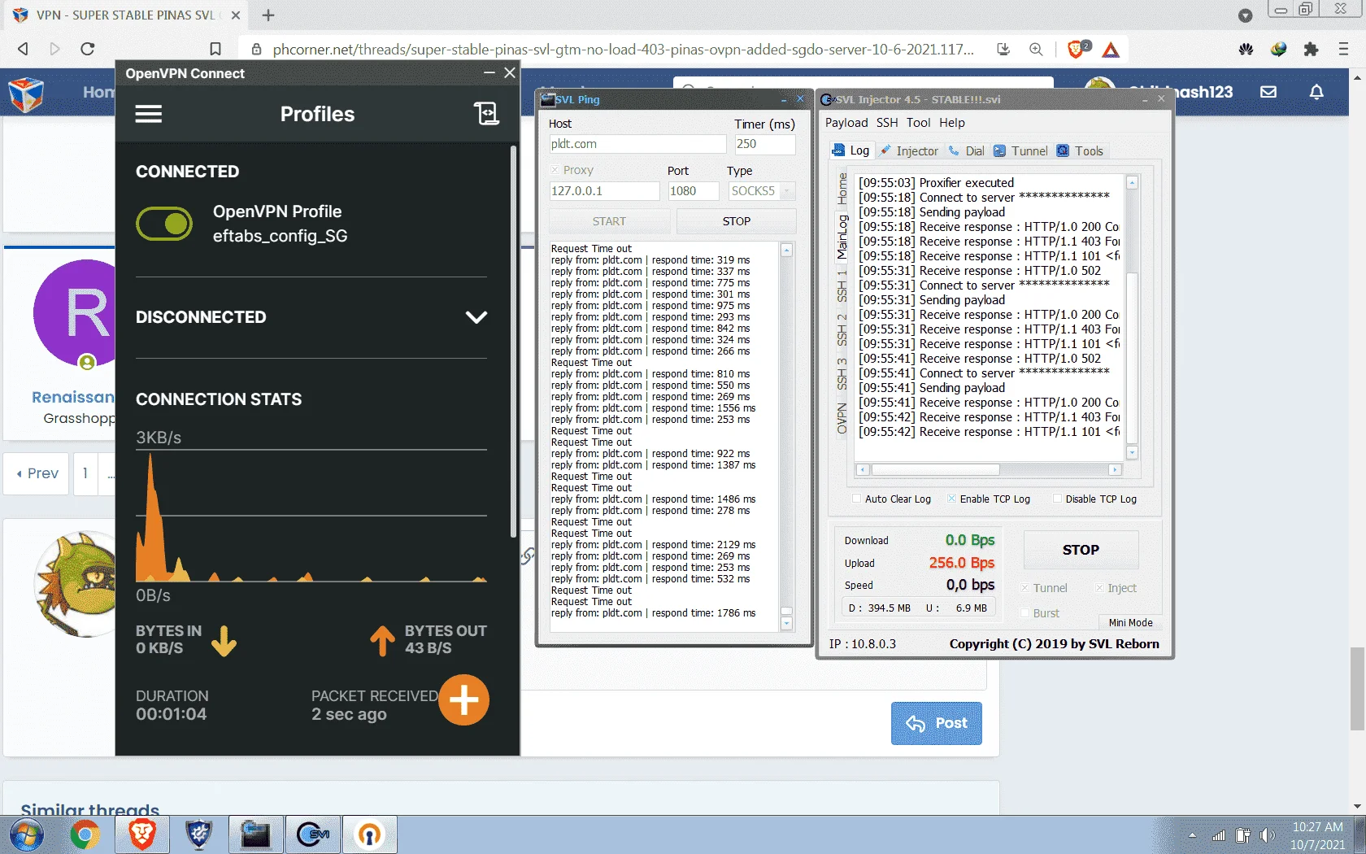Screen dimensions: 1366x854
Task: Open Brave from the taskbar
Action: pyautogui.click(x=141, y=834)
